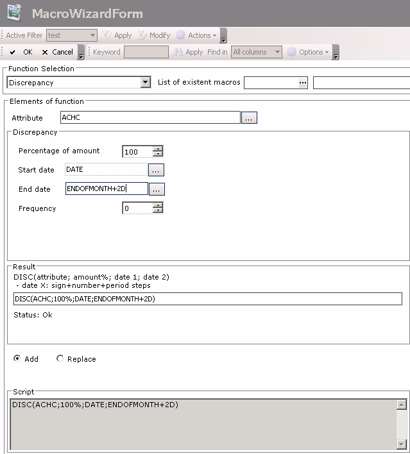Image resolution: width=410 pixels, height=454 pixels.
Task: Click the End date ellipsis button
Action: (156, 189)
